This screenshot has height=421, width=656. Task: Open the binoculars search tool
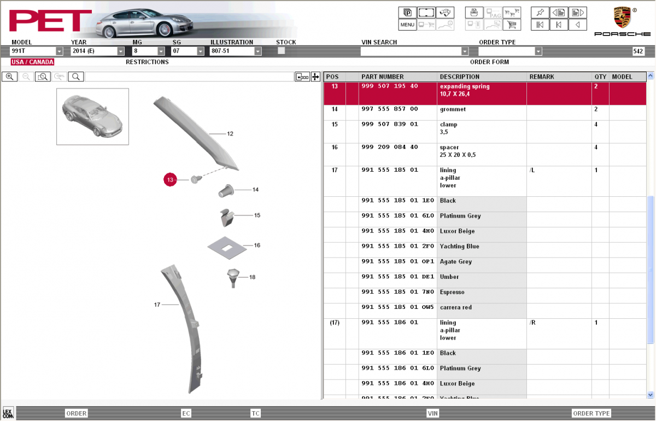click(x=446, y=13)
